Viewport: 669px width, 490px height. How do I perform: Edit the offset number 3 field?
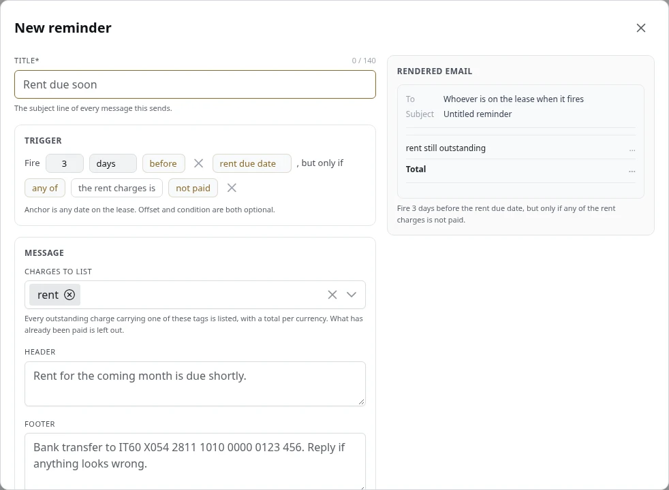(x=65, y=163)
